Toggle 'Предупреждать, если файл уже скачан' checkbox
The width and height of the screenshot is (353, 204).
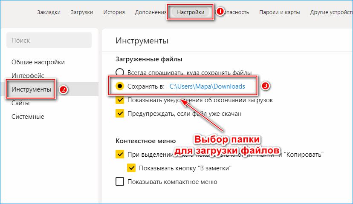click(x=120, y=113)
